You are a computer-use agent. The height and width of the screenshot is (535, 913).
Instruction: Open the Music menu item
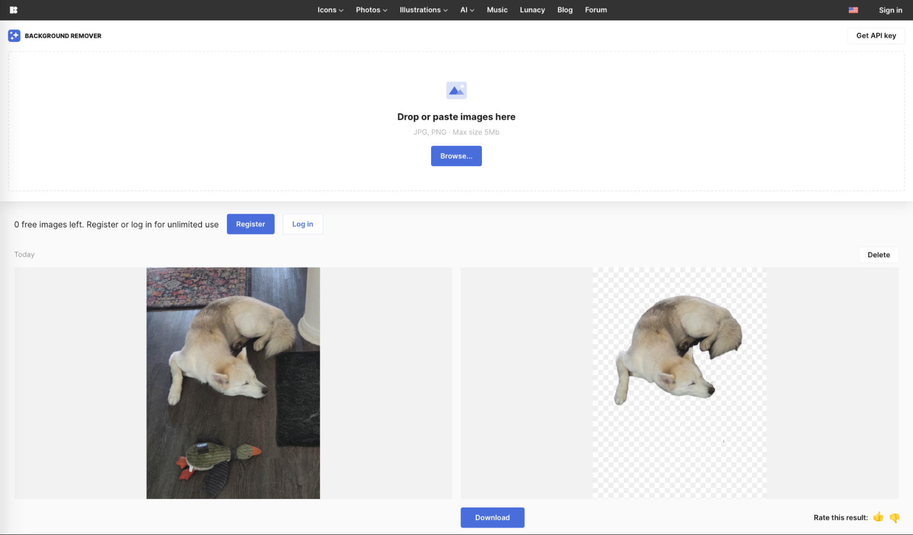tap(497, 10)
